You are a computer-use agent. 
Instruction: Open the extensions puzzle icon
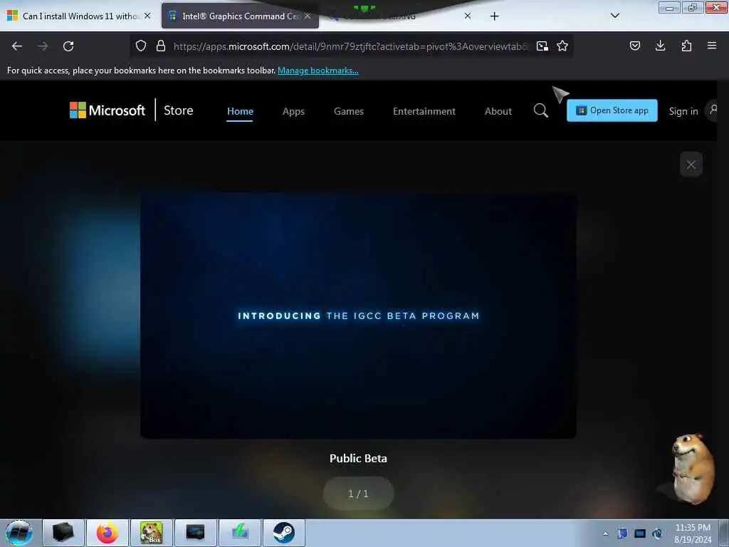pos(686,46)
